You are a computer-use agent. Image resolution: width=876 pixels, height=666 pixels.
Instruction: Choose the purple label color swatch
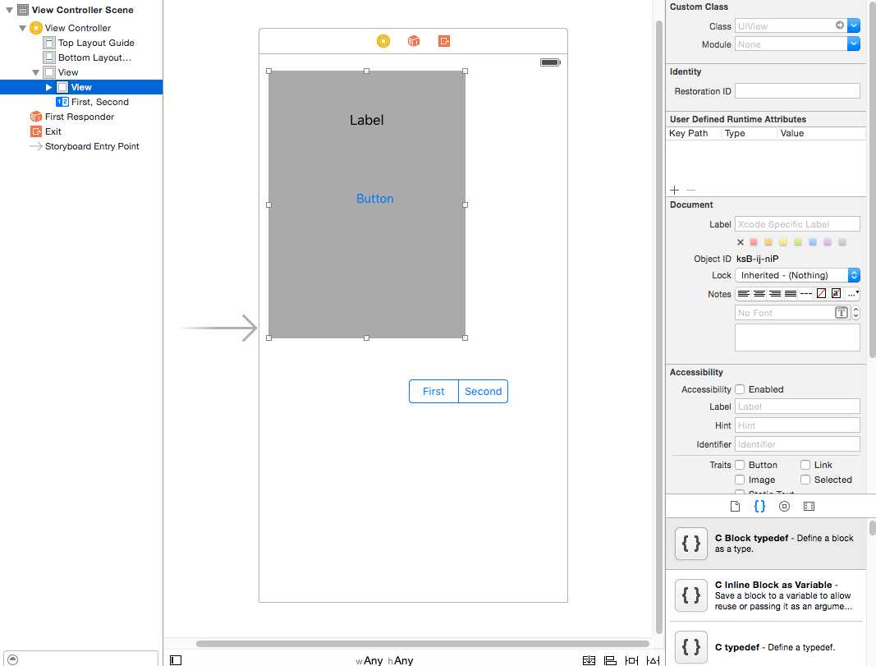point(828,242)
